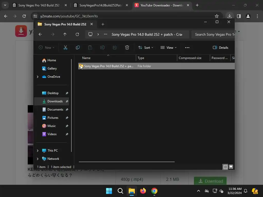Click the Share icon in Explorer toolbar

[115, 47]
